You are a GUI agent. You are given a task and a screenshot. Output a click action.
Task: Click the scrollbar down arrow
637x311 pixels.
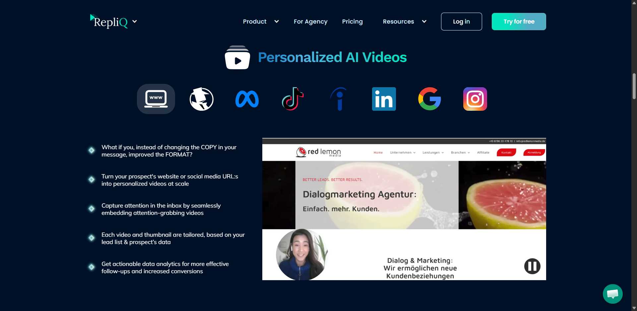(634, 308)
